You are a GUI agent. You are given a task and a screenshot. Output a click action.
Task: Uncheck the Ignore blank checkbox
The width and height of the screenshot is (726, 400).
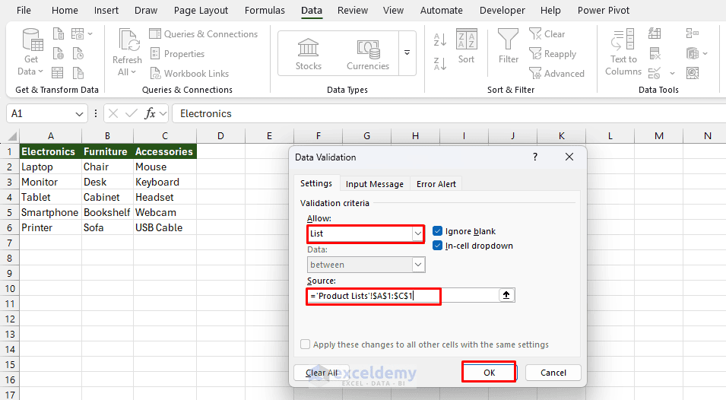click(x=437, y=231)
